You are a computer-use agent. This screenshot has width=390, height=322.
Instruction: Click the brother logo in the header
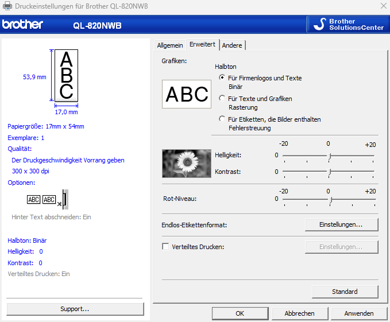pyautogui.click(x=22, y=25)
